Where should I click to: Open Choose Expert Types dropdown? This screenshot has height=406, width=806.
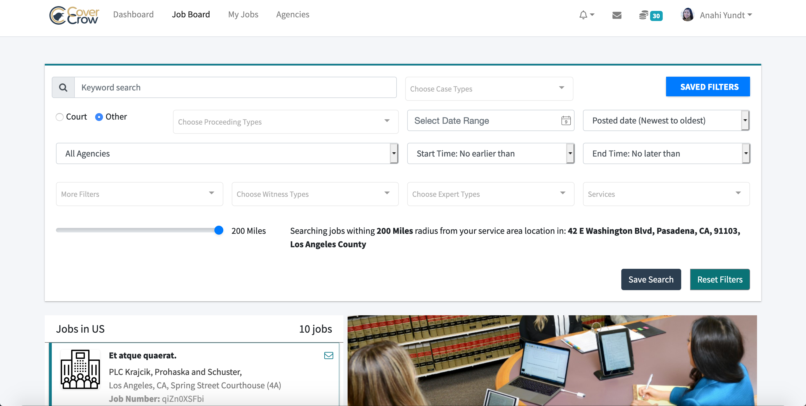pyautogui.click(x=491, y=194)
